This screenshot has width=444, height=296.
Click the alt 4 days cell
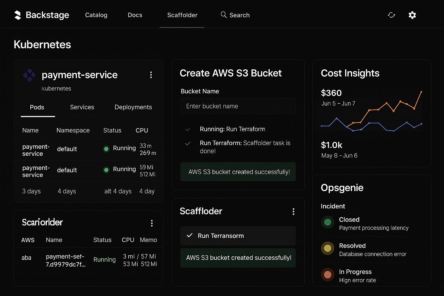[x=118, y=191]
